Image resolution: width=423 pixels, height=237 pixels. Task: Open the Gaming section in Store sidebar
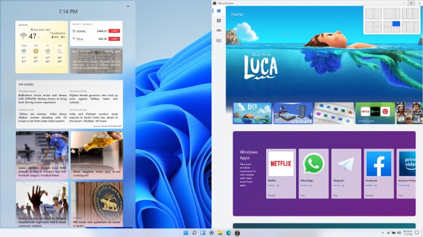(219, 30)
